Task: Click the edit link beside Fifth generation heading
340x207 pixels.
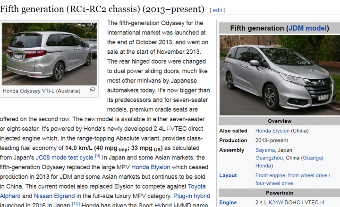Action: [217, 10]
